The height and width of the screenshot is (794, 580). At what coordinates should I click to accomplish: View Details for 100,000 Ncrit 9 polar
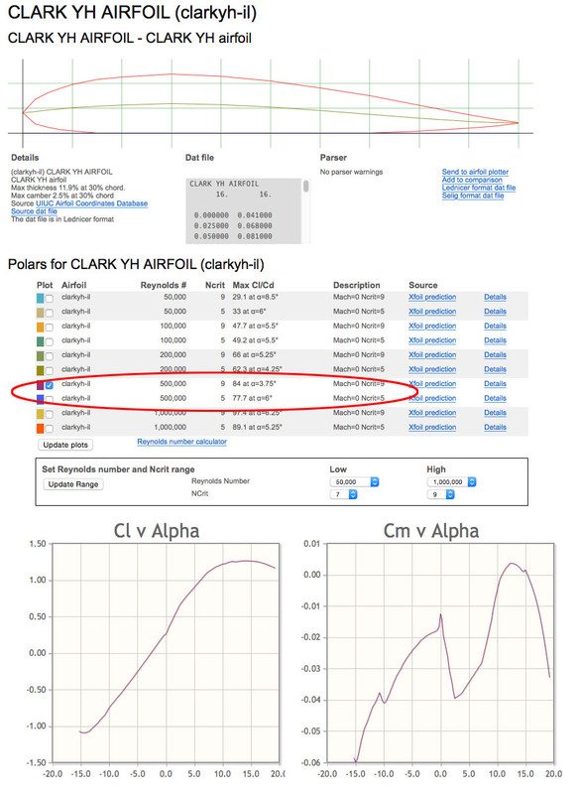pos(495,327)
